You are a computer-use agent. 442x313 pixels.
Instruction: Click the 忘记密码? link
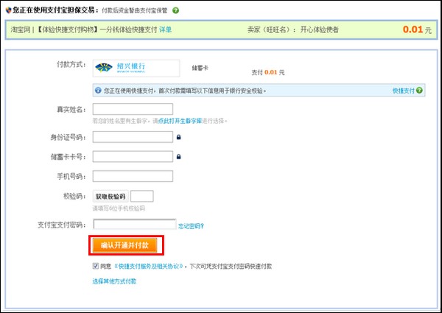[191, 226]
